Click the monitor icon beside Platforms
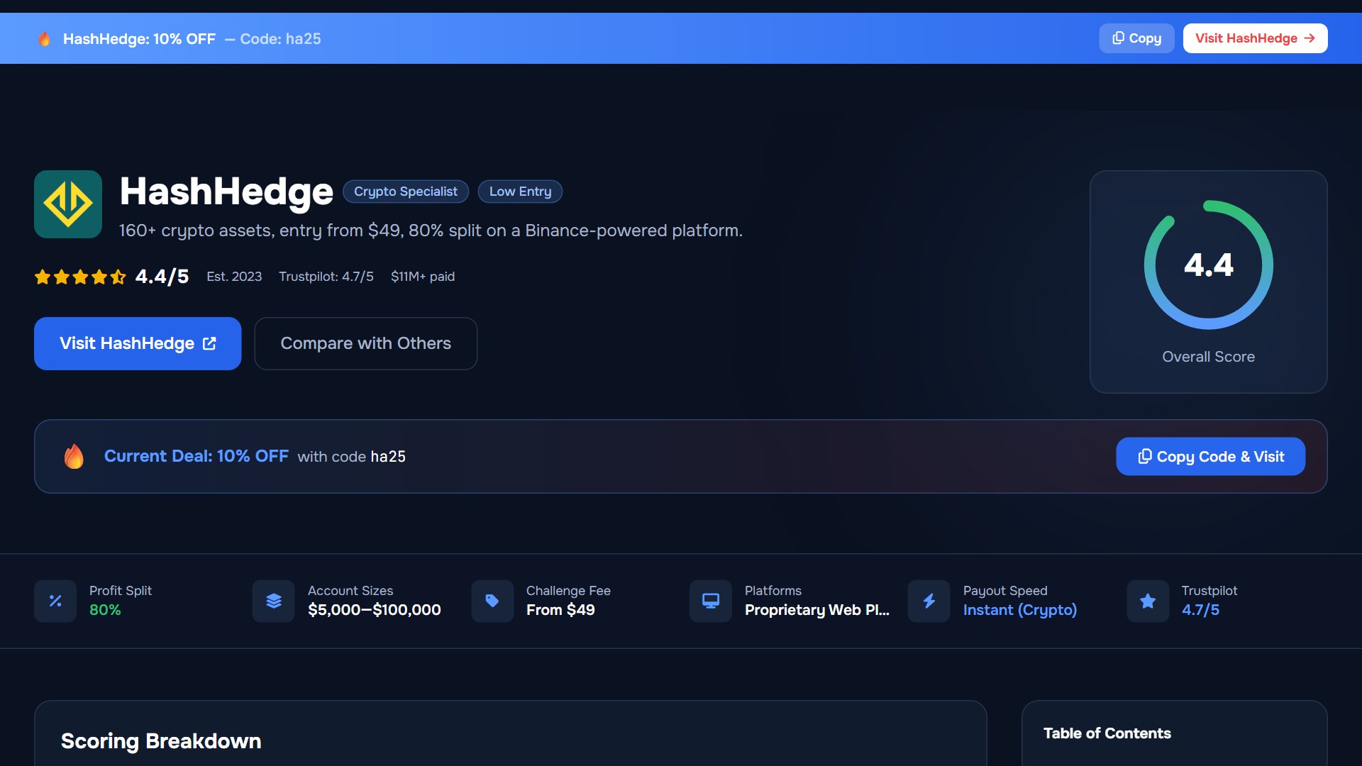Screen dimensions: 1362x766 (x=711, y=601)
